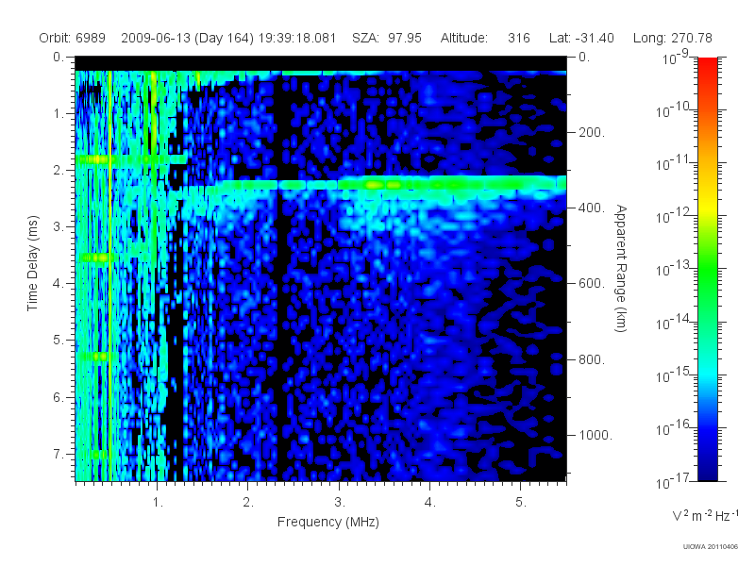Click the 'Lat: -31.40' text
The width and height of the screenshot is (755, 566).
tap(581, 38)
